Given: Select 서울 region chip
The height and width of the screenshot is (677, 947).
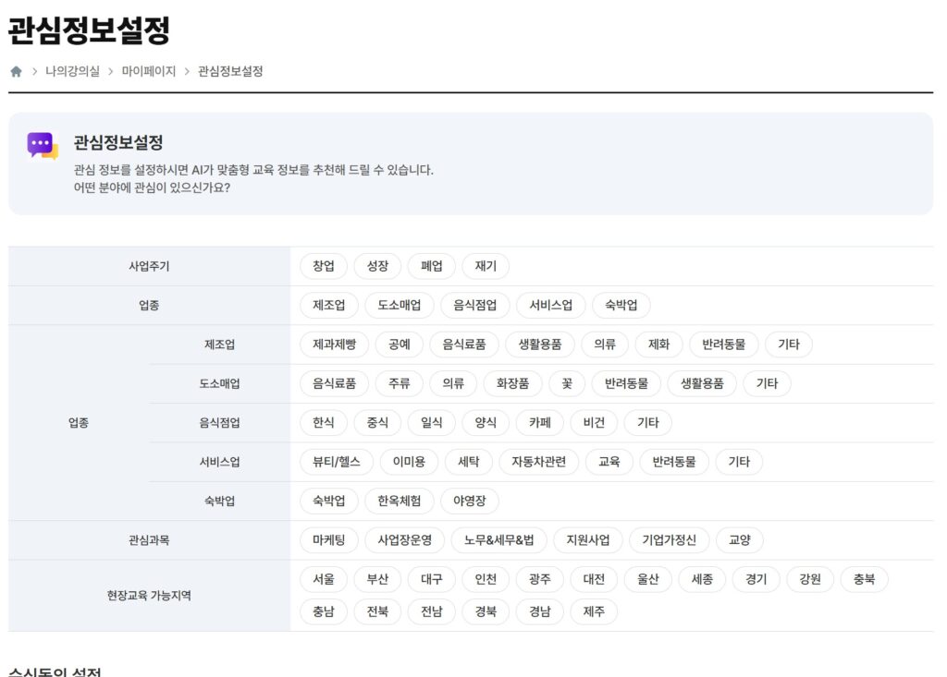Looking at the screenshot, I should pos(324,579).
